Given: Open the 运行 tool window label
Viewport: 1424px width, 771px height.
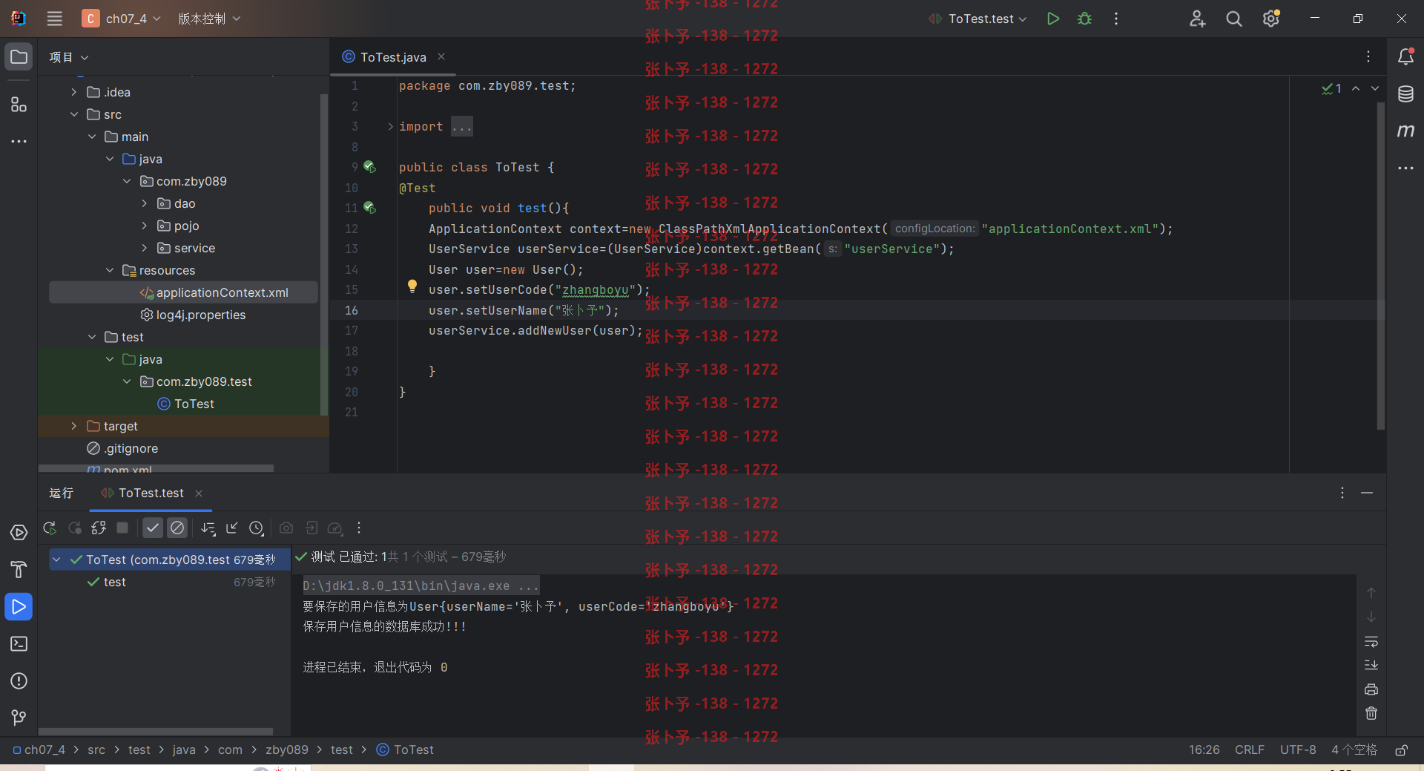Looking at the screenshot, I should [x=62, y=493].
